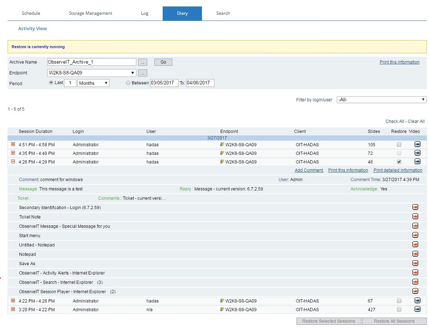This screenshot has width=429, height=332.
Task: Expand the Filter by login/user dropdown
Action: pyautogui.click(x=381, y=100)
